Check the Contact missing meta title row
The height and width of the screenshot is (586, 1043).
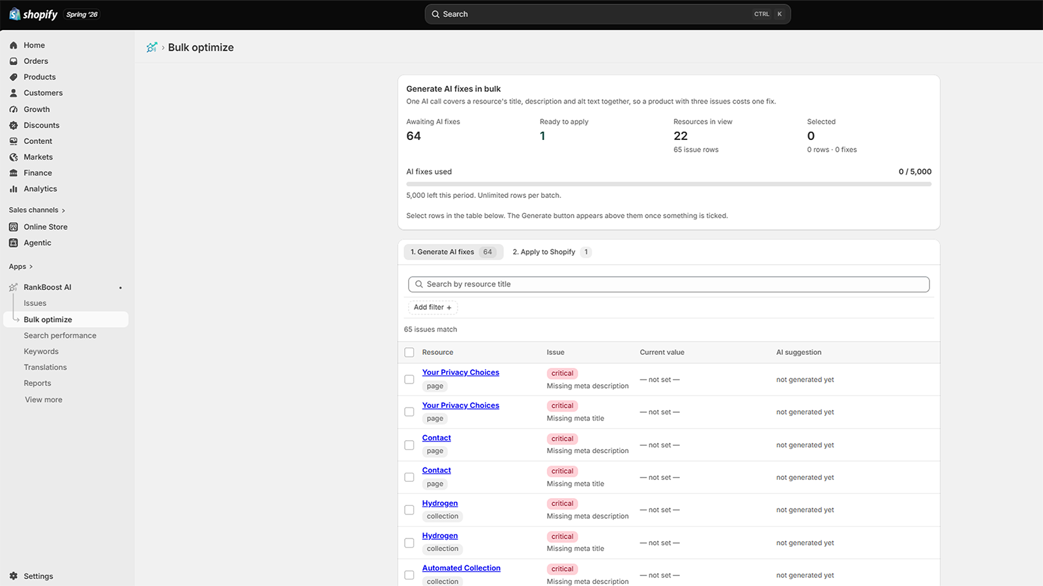coord(409,477)
